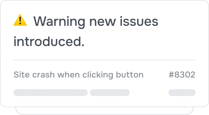The height and width of the screenshot is (115, 209).
Task: Click the longest gray placeholder bar
Action: pos(51,93)
